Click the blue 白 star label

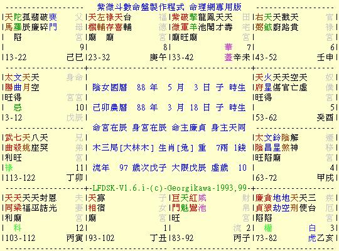(x=312, y=228)
